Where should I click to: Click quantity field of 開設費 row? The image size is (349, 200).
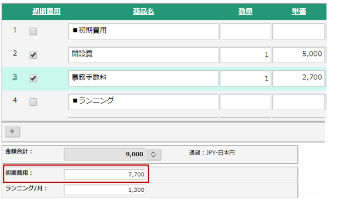pos(245,55)
